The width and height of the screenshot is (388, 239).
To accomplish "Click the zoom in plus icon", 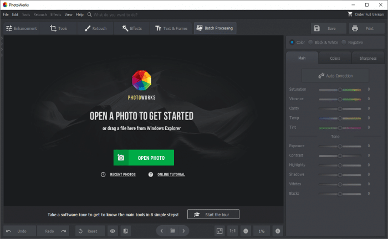I will click(278, 231).
